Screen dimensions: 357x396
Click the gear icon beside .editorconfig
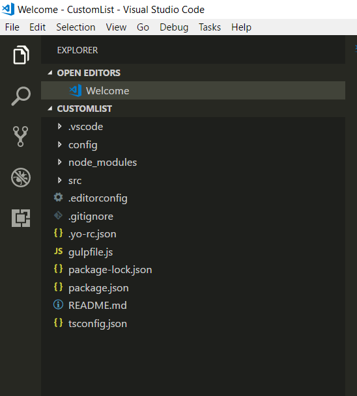(x=58, y=197)
